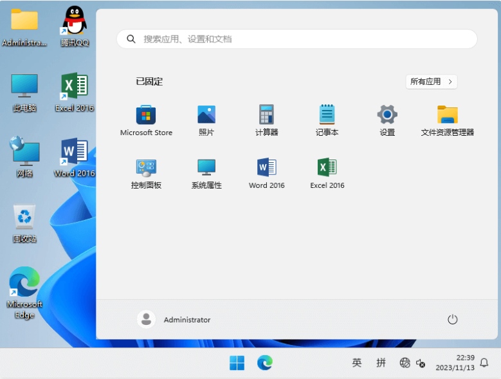Click the search magnifier icon
Image resolution: width=501 pixels, height=379 pixels.
[131, 39]
